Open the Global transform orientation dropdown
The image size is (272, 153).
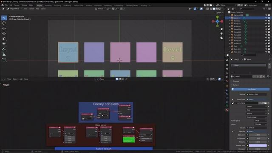(x=100, y=8)
